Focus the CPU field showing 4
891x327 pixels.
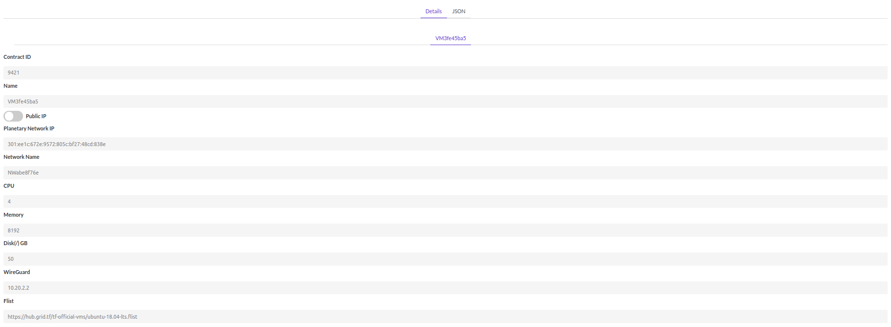pos(445,201)
